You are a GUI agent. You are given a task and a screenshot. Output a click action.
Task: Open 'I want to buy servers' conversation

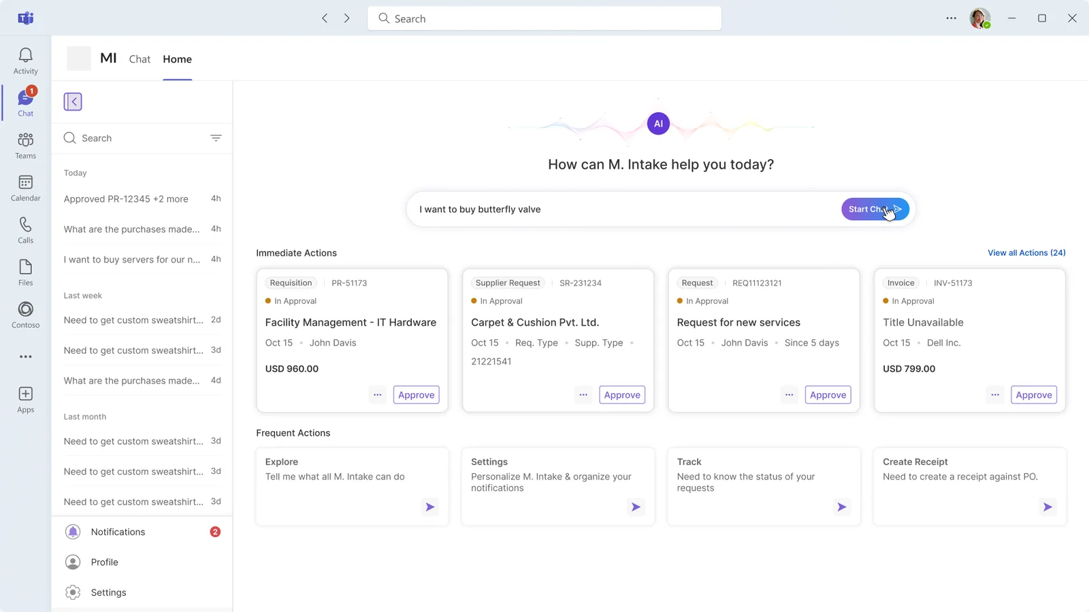point(142,260)
